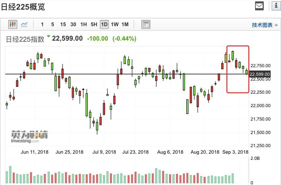Click the envelope alert icon
The width and height of the screenshot is (281, 185).
point(259,6)
